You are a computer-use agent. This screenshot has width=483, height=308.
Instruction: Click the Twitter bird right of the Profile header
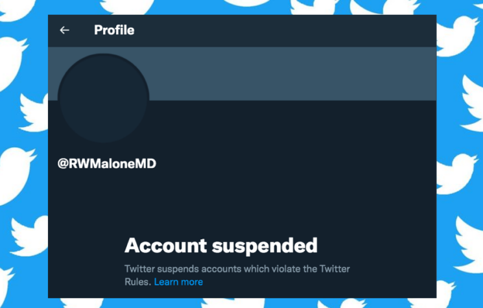pos(458,36)
